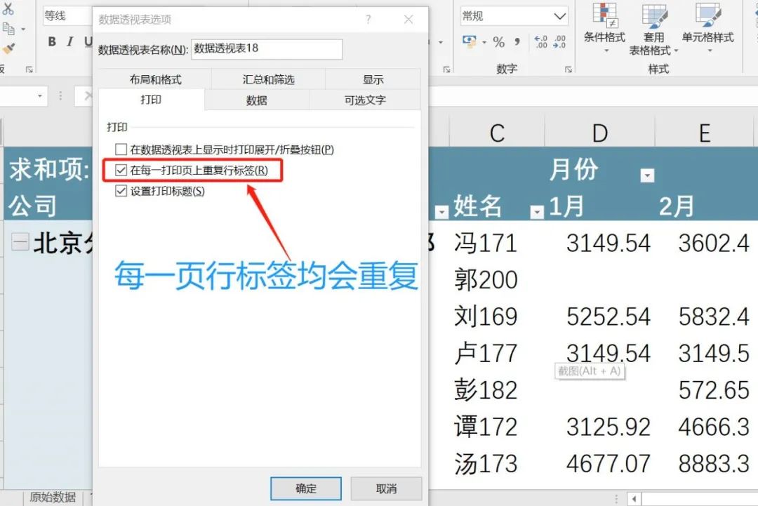Screen dimensions: 758x506
Task: Click the Copy icon in the ribbon
Action: [x=8, y=29]
